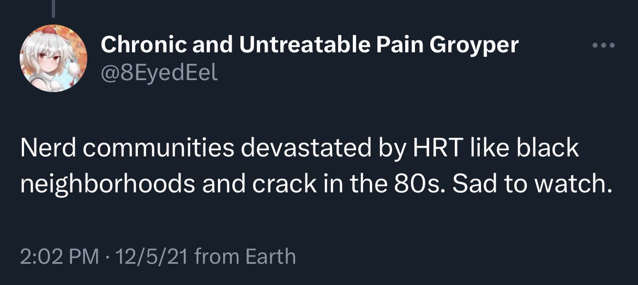Click the 2:02 PM timestamp

[58, 256]
